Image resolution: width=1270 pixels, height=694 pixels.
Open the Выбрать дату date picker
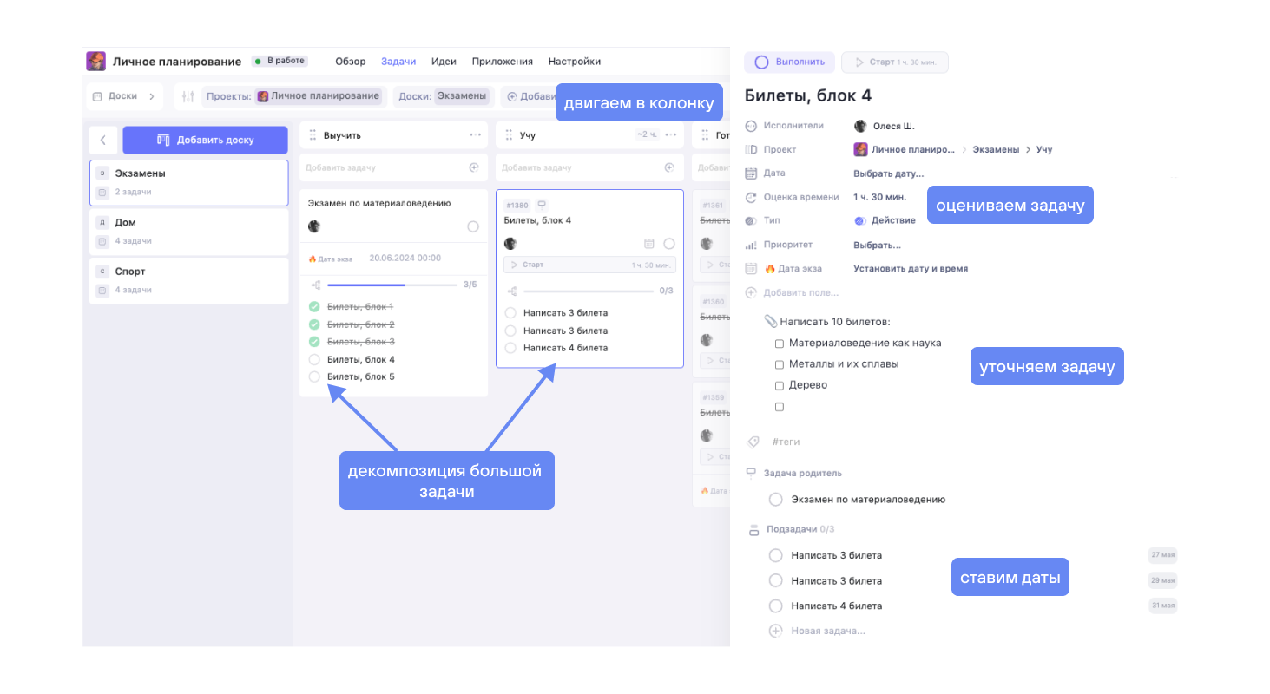pos(888,173)
